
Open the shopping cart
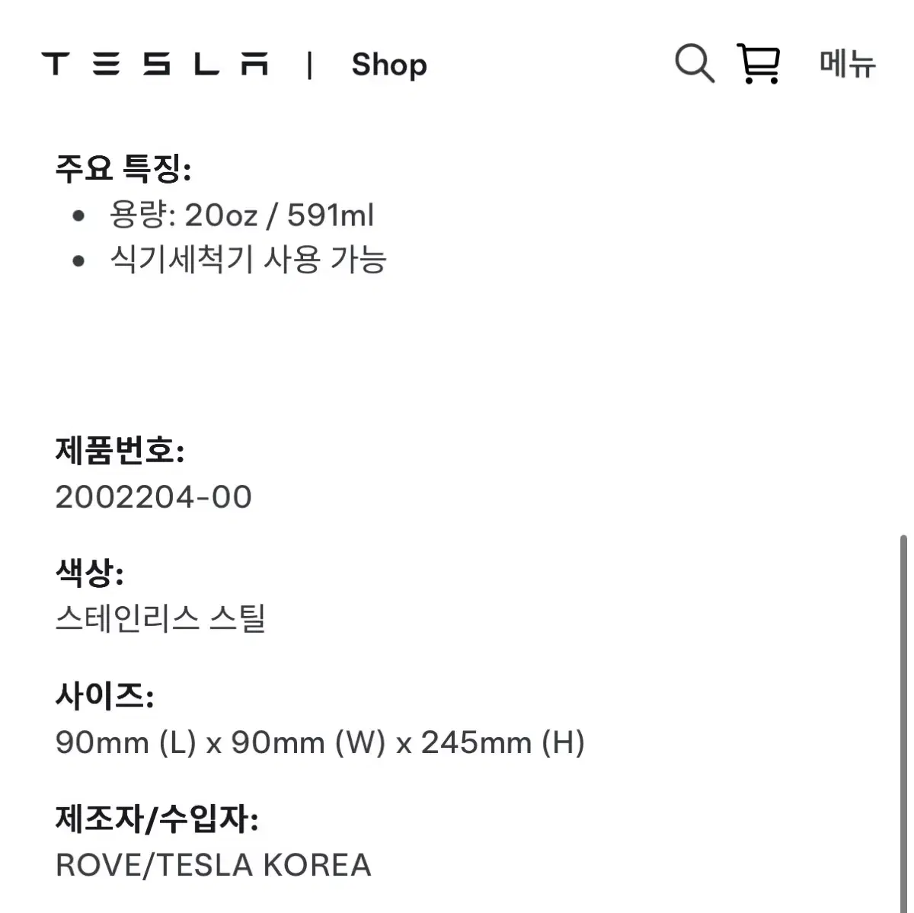click(759, 63)
